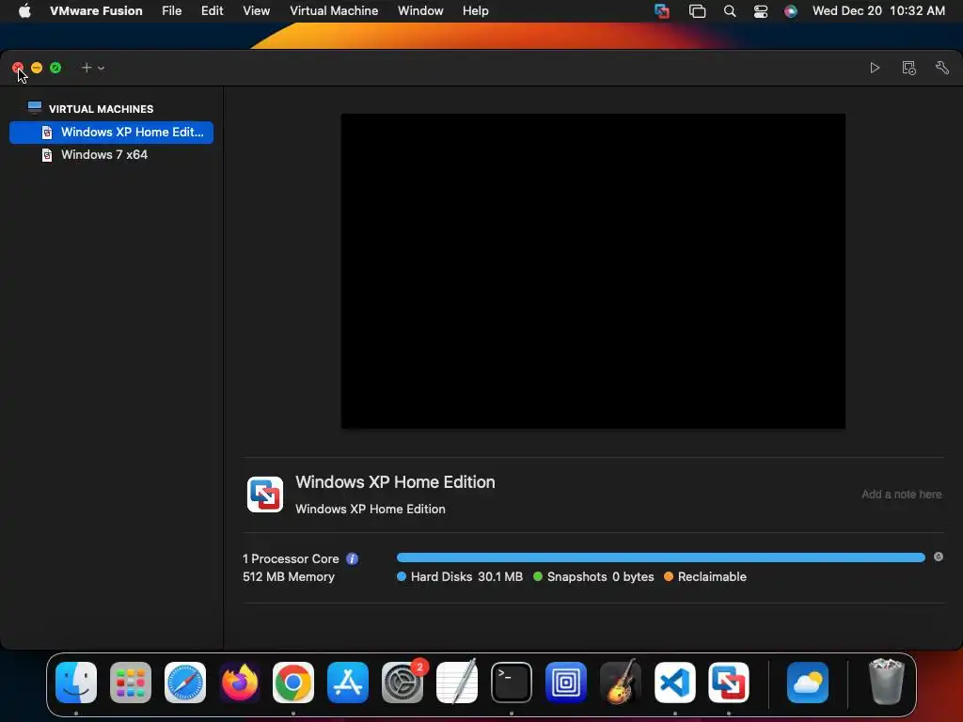Open VM settings wrench icon
The height and width of the screenshot is (722, 963).
(942, 68)
